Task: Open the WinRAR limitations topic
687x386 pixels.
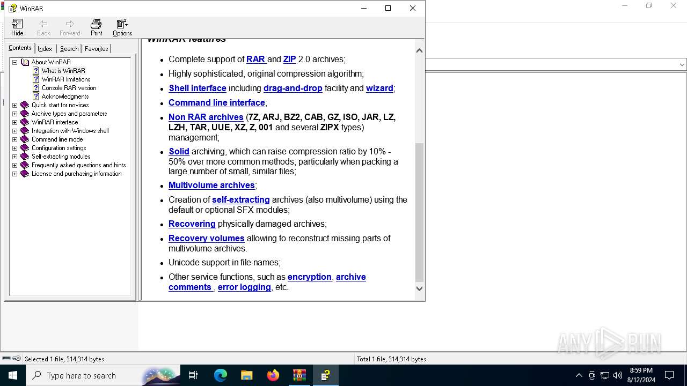Action: pyautogui.click(x=66, y=79)
